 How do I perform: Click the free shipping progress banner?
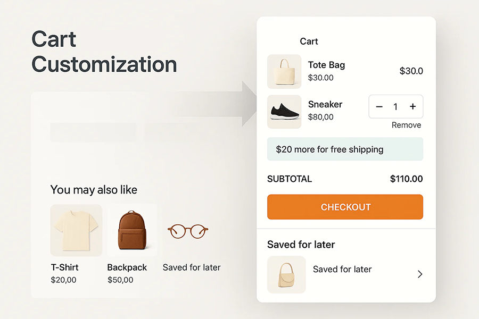[x=345, y=149]
